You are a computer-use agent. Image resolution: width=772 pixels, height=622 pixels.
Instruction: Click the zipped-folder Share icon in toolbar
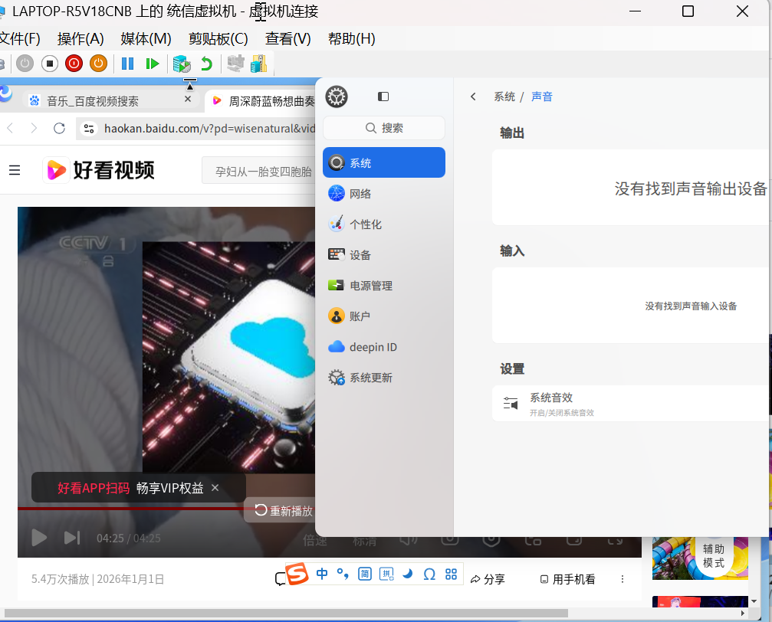click(x=258, y=64)
